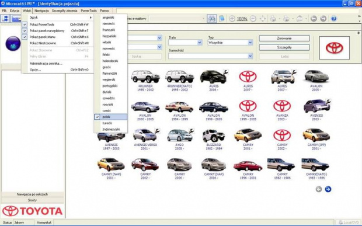This screenshot has width=362, height=226.
Task: Select the 4RUNNER 1995 - 2002 vehicle
Action: [145, 81]
